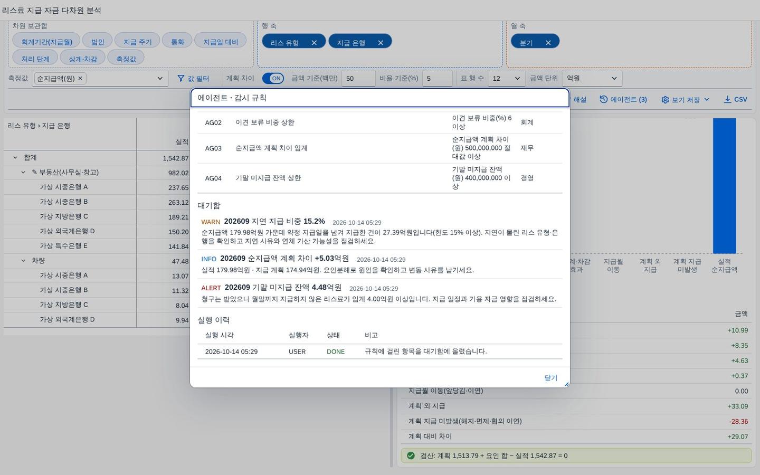
Task: Click the 해설 toolbar button
Action: coord(579,99)
